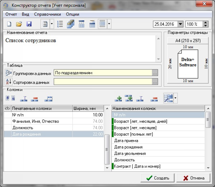Viewport: 215px width, 187px height.
Task: Open dropdown arrow beside column structure icon
Action: pos(175,98)
